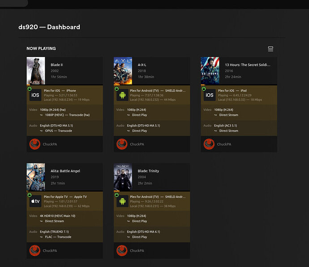Open the Alita: Battle Angel poster thumbnail

pyautogui.click(x=36, y=177)
